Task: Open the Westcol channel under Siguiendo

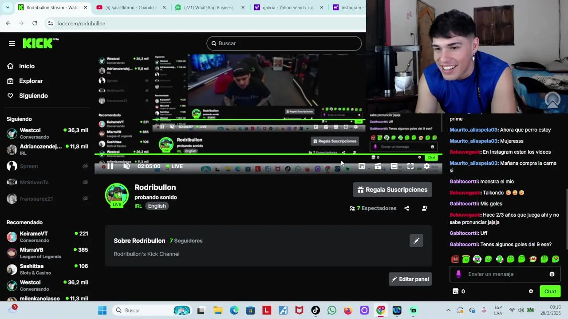Action: tap(47, 133)
